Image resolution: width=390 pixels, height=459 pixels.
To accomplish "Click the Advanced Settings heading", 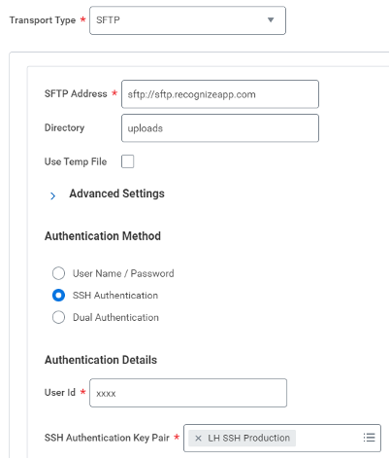I will (x=116, y=194).
